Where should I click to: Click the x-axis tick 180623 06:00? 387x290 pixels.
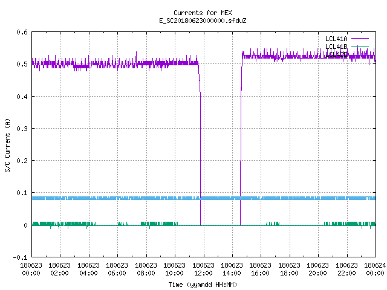[x=117, y=269]
